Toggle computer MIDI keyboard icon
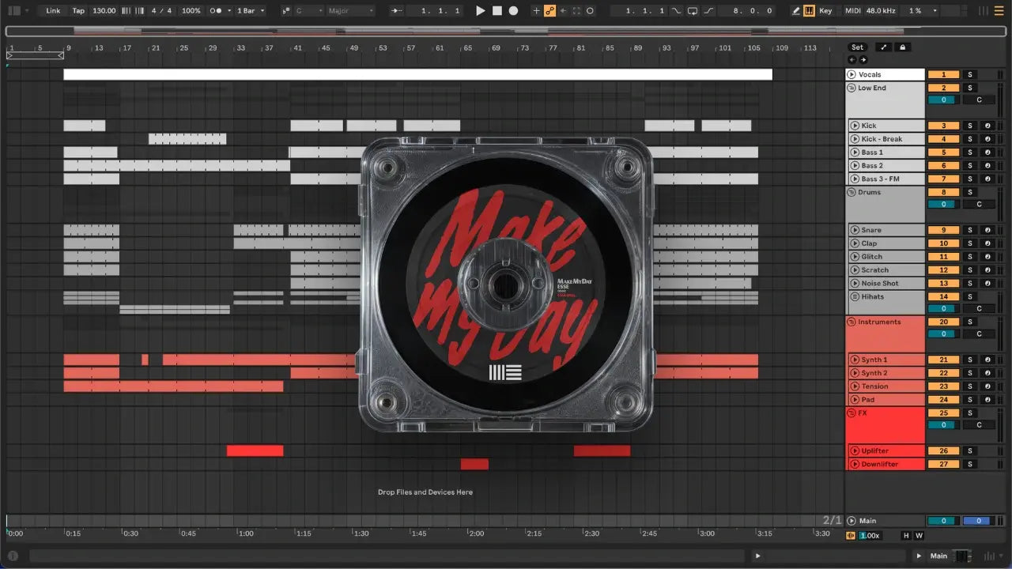 (809, 11)
